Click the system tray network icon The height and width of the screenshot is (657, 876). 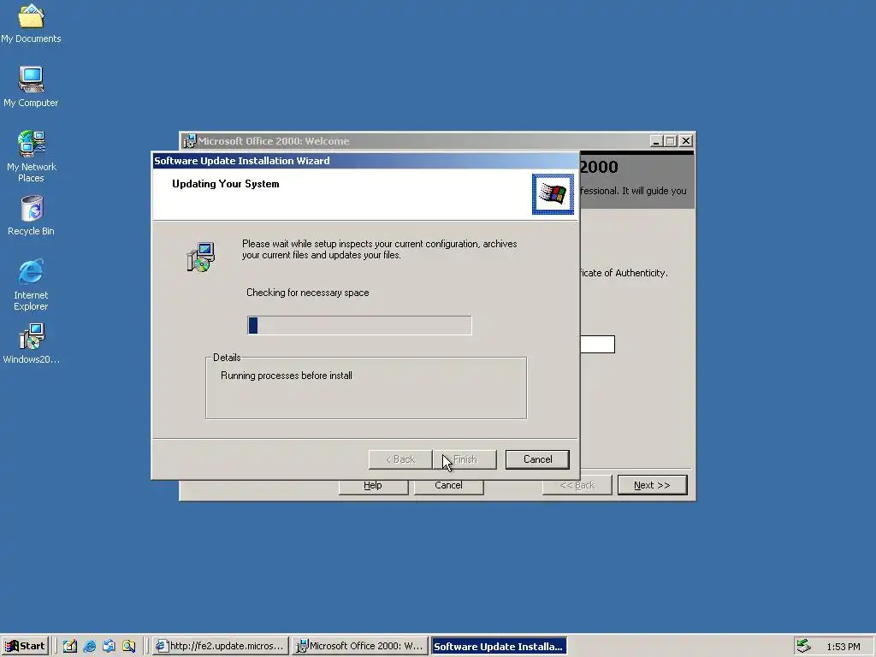[803, 646]
